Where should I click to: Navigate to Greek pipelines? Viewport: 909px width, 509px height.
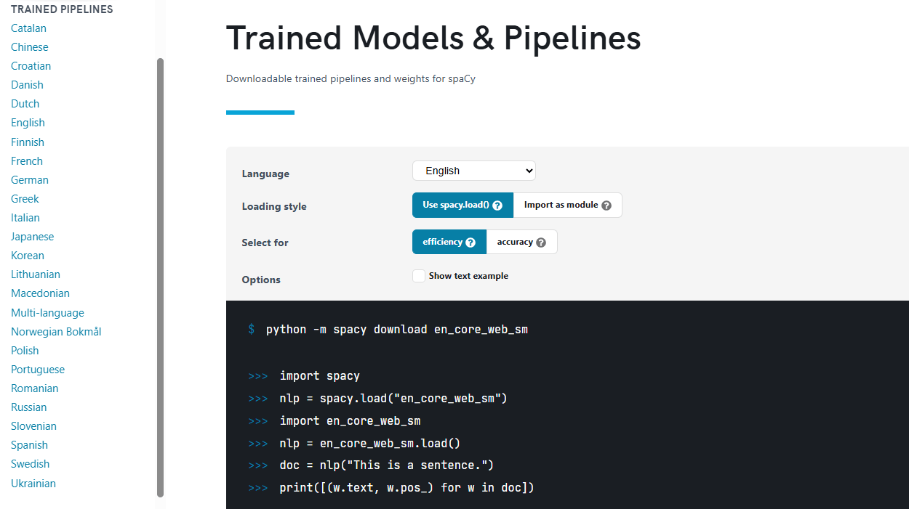[25, 199]
